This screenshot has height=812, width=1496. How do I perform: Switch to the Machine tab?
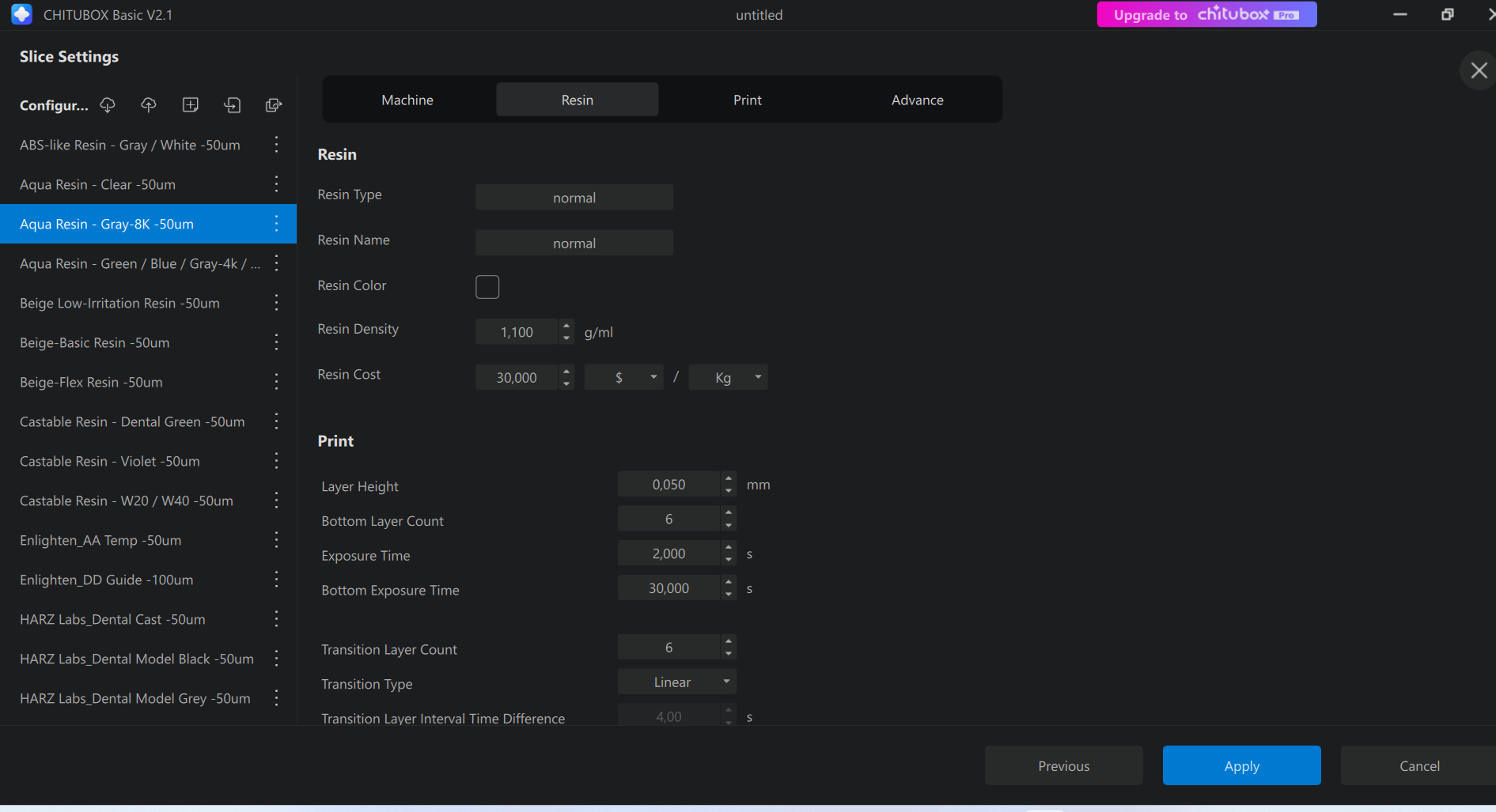point(407,100)
